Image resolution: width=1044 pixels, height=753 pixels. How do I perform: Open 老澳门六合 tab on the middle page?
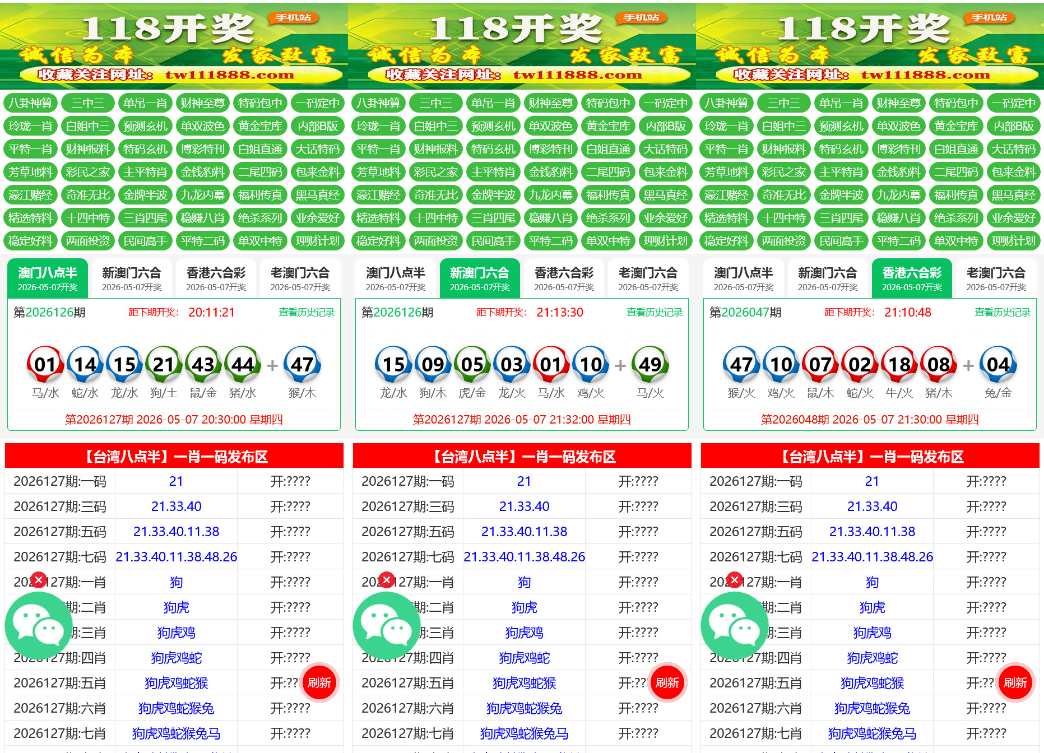coord(648,278)
